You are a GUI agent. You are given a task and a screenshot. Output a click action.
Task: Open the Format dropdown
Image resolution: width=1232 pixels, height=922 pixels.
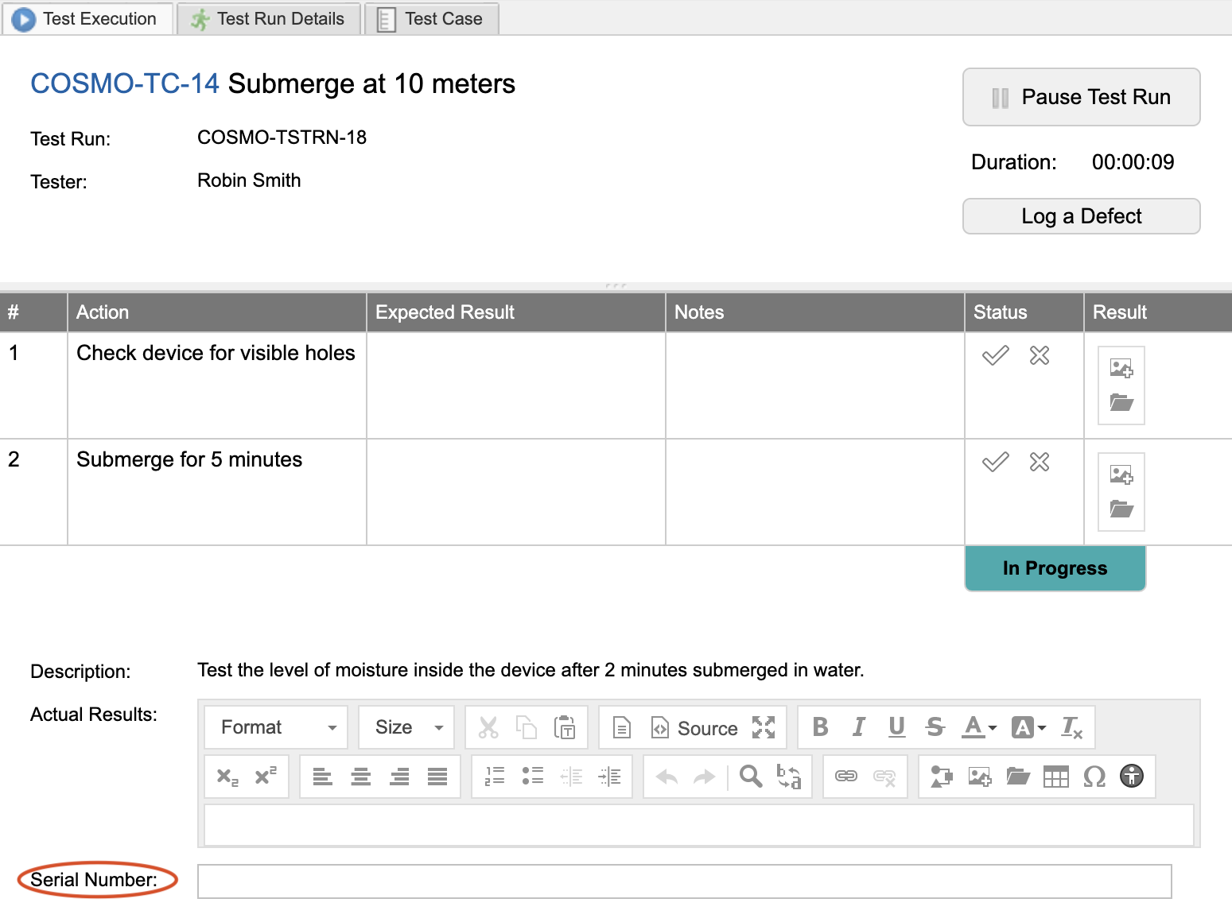(x=276, y=727)
